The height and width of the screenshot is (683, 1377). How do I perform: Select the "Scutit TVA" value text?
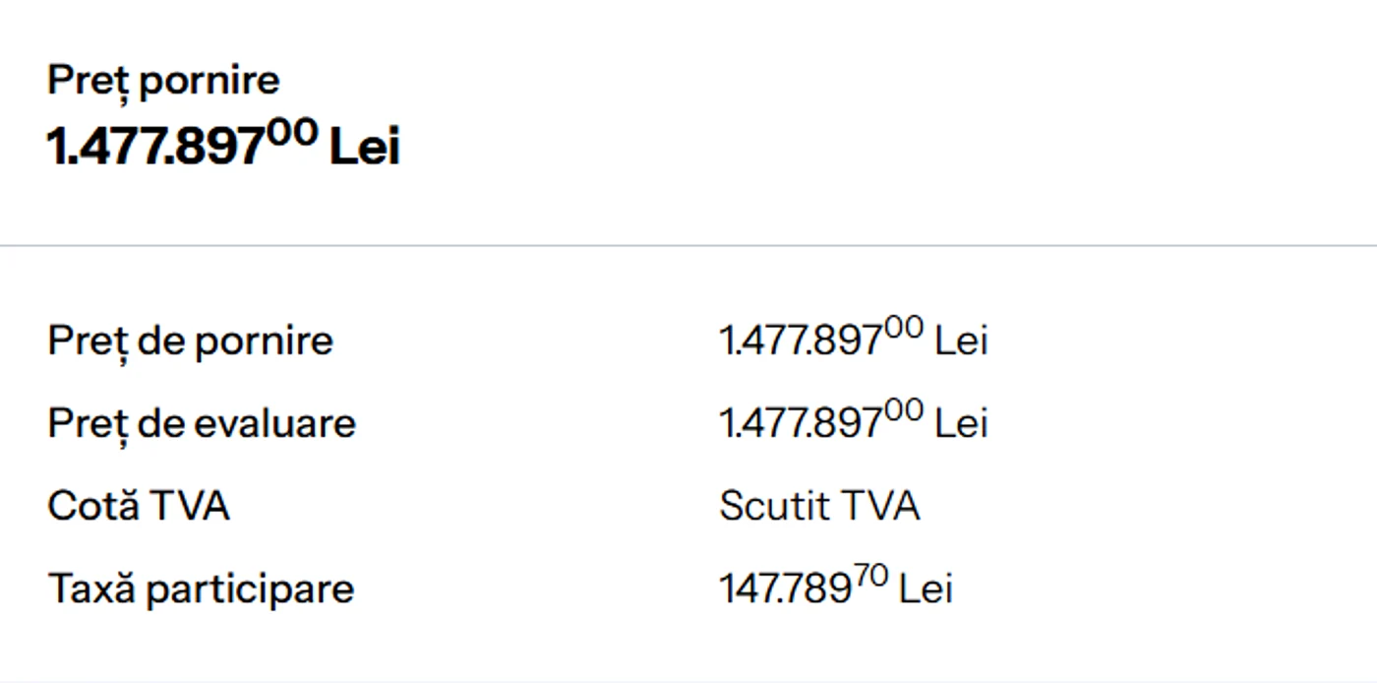(819, 507)
